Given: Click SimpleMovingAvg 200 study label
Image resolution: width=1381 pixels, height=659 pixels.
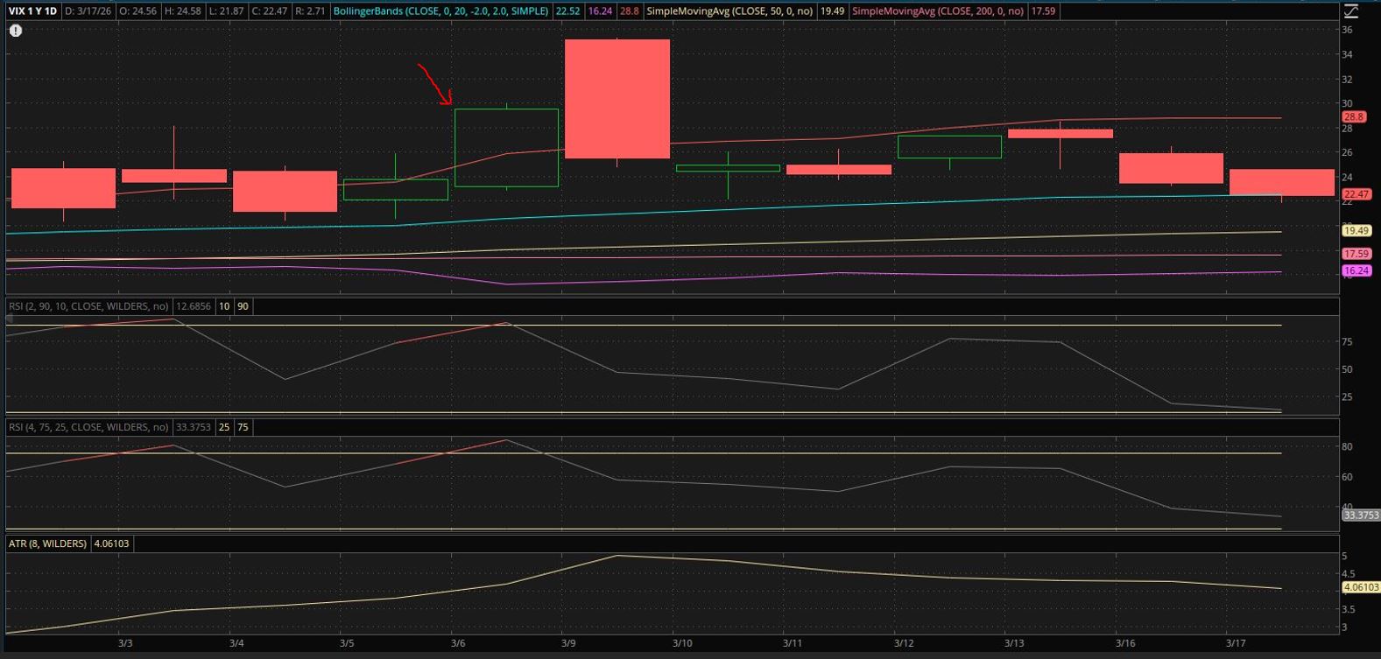Looking at the screenshot, I should (x=937, y=11).
